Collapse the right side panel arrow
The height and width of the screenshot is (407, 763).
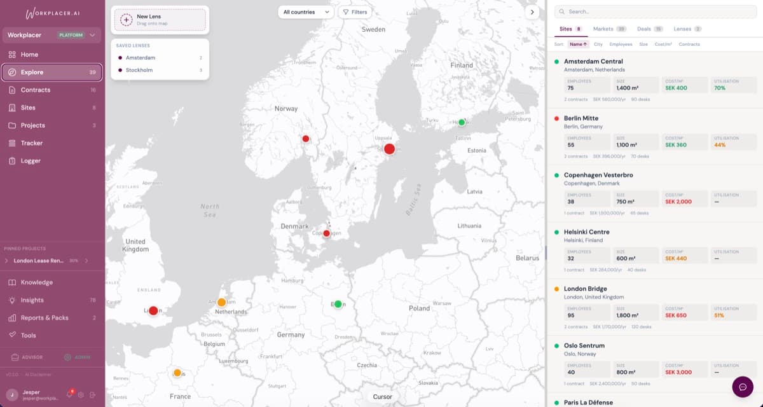[533, 12]
